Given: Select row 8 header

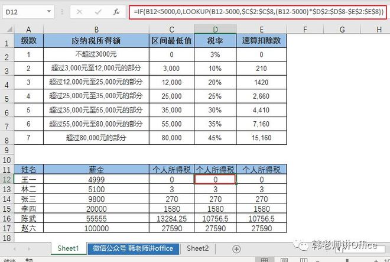Looking at the screenshot, I should coord(7,139).
